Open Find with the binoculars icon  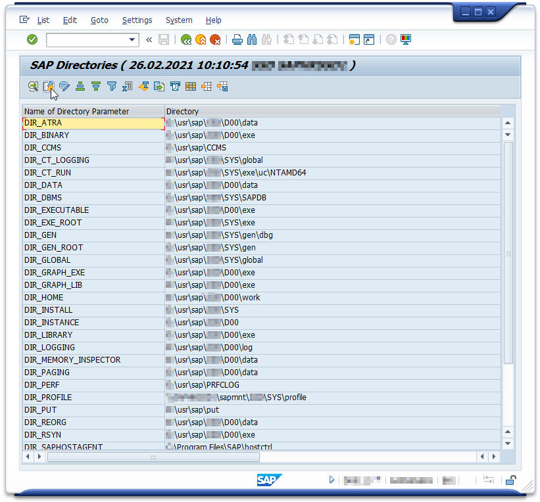[252, 39]
